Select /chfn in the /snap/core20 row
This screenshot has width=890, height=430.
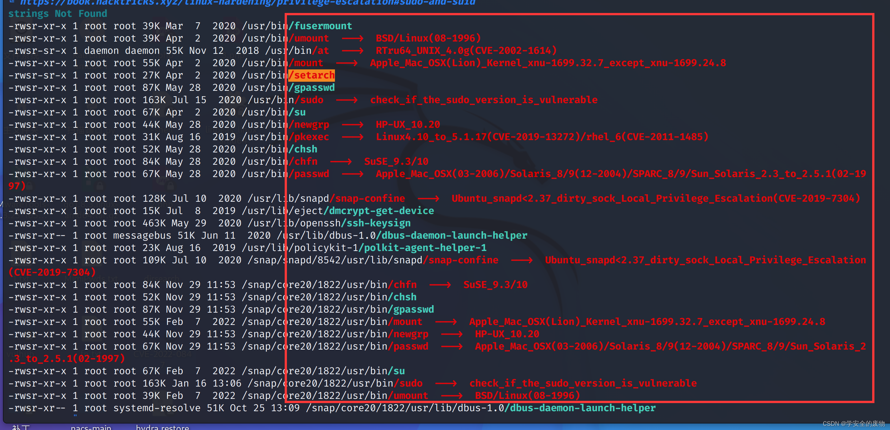coord(402,285)
